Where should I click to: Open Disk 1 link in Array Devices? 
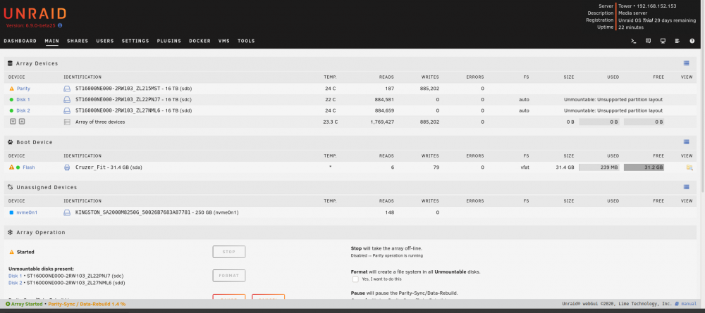(23, 100)
